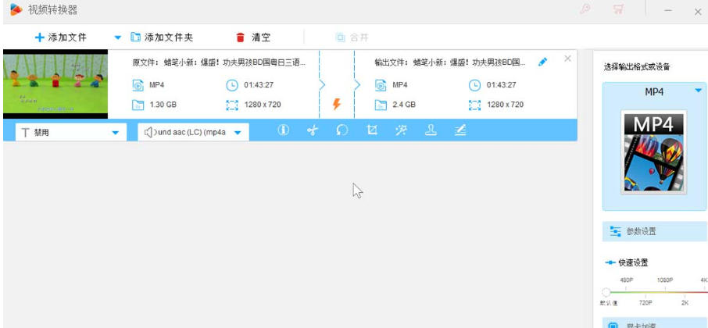Image resolution: width=708 pixels, height=328 pixels.
Task: Click the file info (i) icon
Action: [283, 130]
